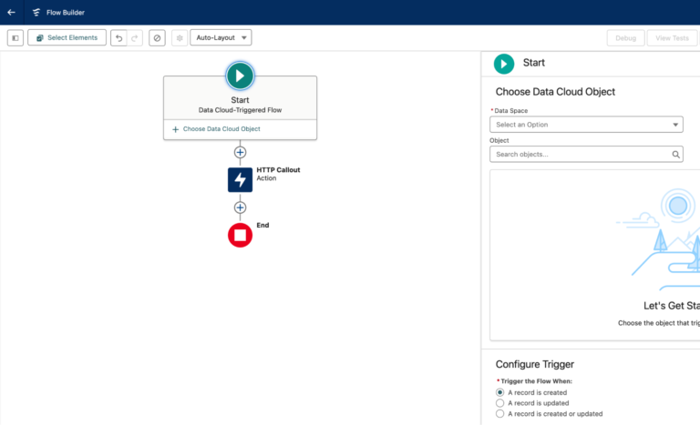Open flow settings gear icon
Viewport: 700px width, 425px height.
click(x=180, y=38)
